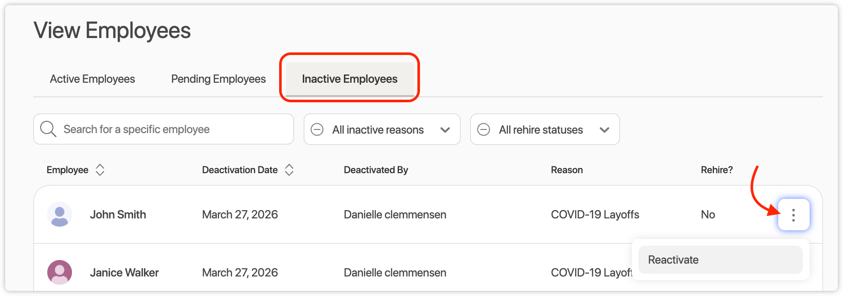Viewport: 843px width, 296px height.
Task: Click the search magnifying glass icon
Action: click(x=48, y=129)
